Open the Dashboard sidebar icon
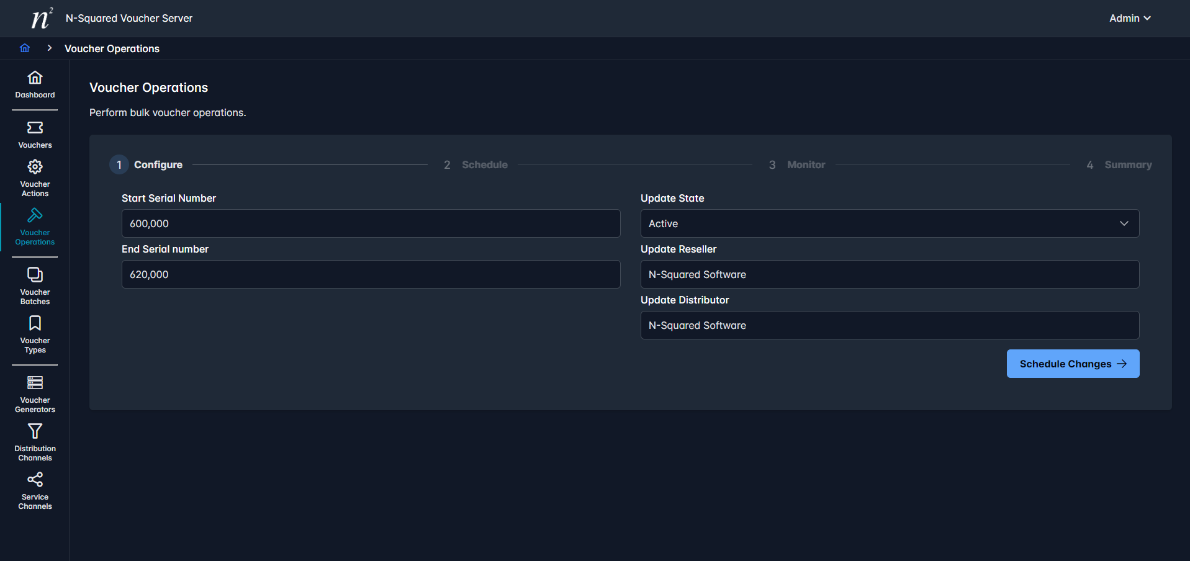The image size is (1190, 561). (35, 78)
